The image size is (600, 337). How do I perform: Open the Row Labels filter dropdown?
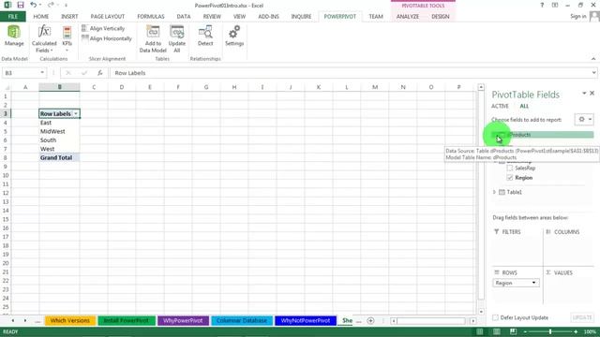[x=76, y=114]
